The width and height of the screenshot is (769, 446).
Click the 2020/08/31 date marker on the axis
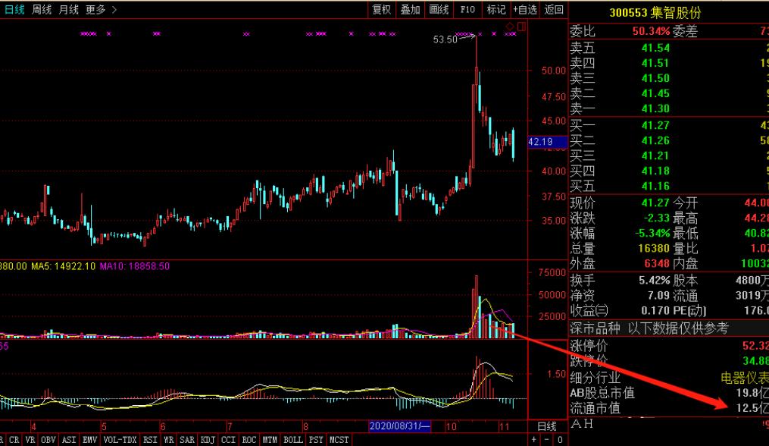(x=399, y=426)
